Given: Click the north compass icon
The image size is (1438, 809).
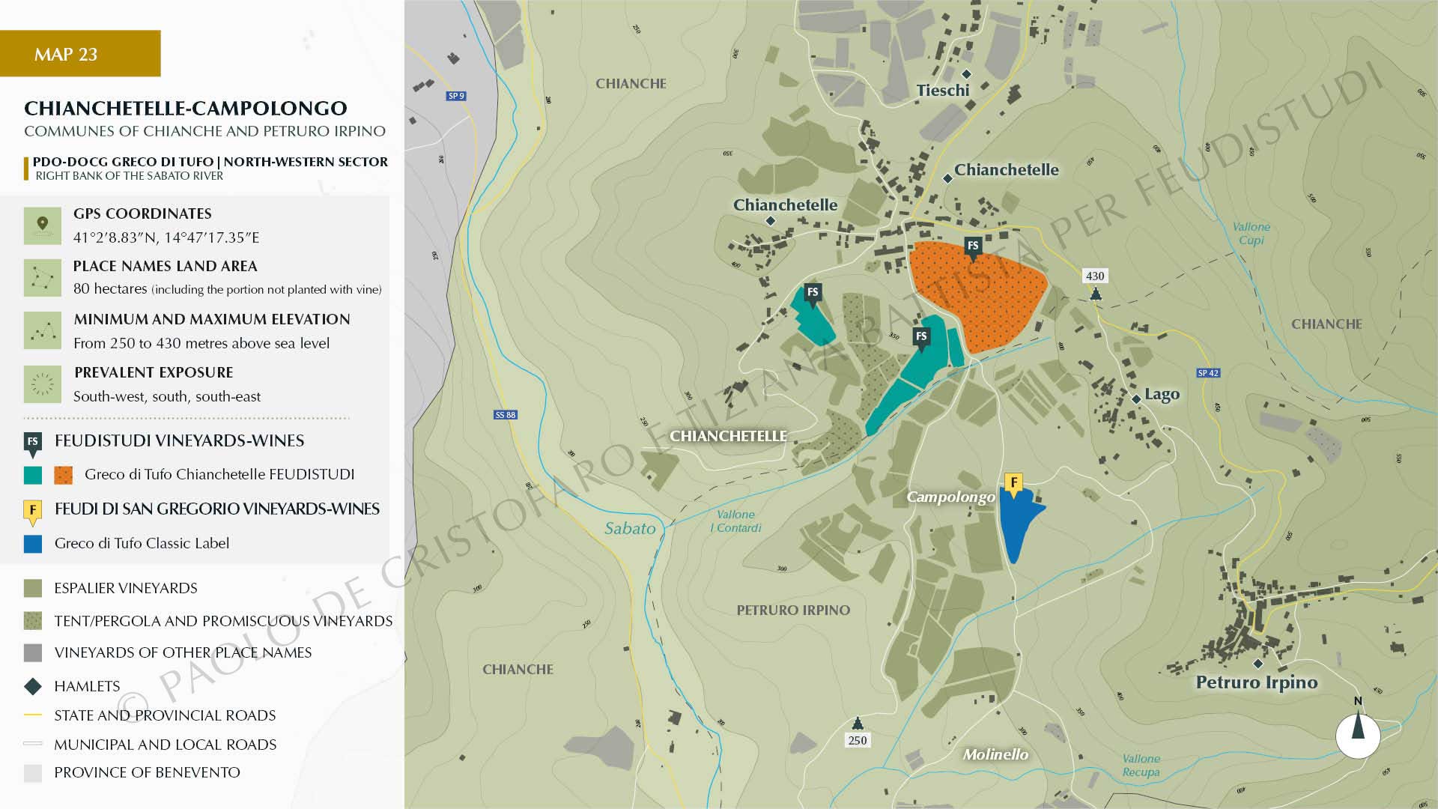Looking at the screenshot, I should click(1358, 734).
